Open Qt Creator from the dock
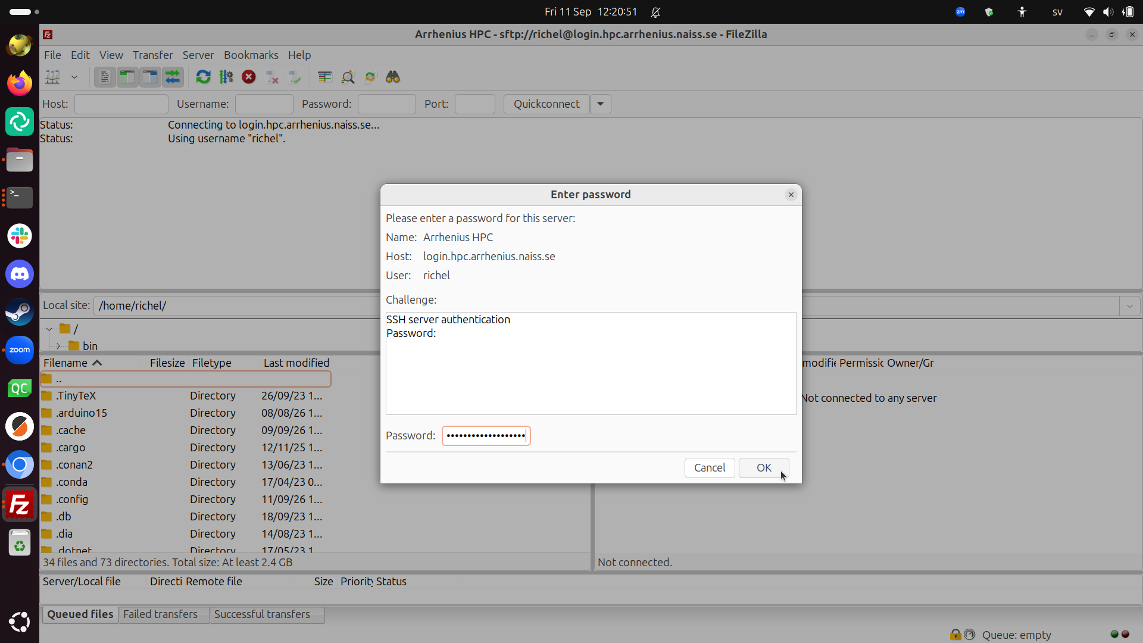This screenshot has width=1143, height=643. coord(20,388)
